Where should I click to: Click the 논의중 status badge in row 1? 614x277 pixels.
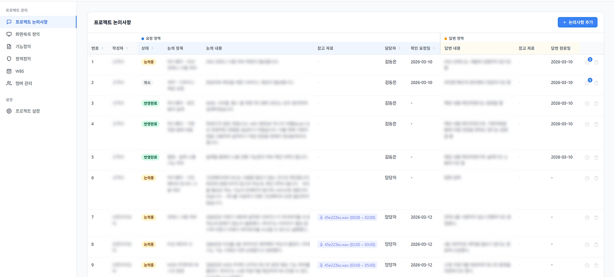pos(149,62)
